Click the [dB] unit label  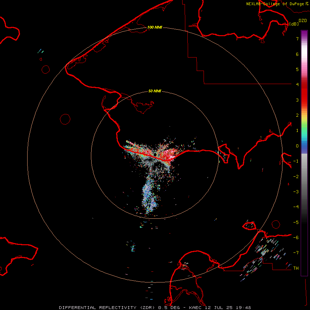[294, 24]
